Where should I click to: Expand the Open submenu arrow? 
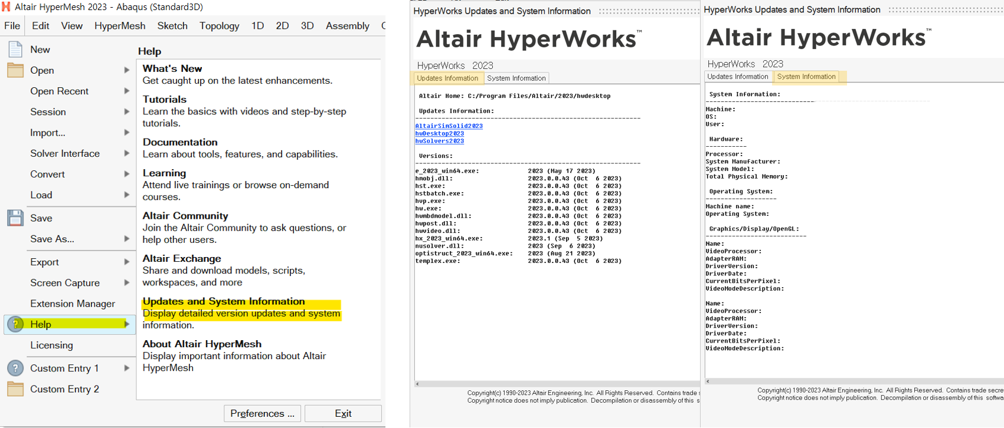point(126,70)
